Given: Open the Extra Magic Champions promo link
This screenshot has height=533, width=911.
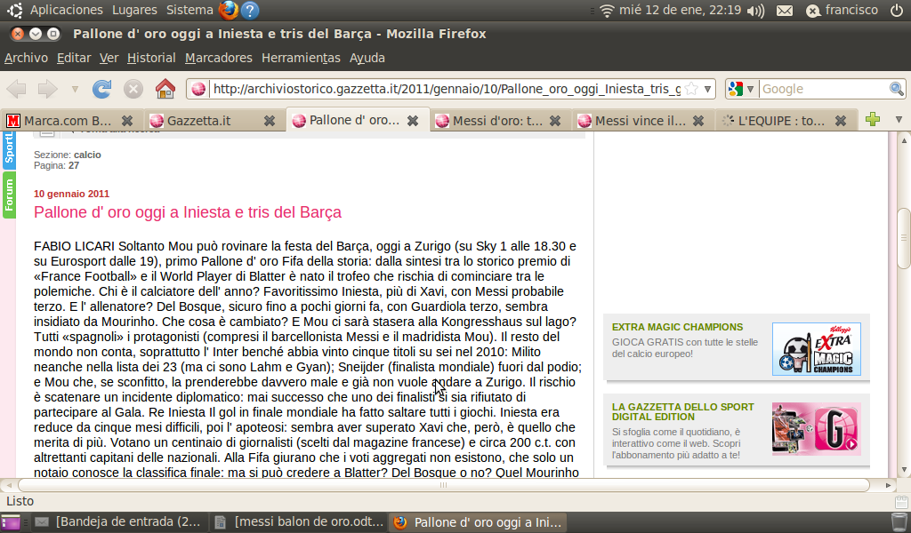Looking at the screenshot, I should pyautogui.click(x=677, y=327).
